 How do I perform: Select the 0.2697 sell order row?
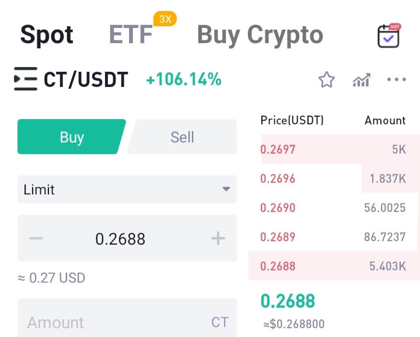pos(341,149)
